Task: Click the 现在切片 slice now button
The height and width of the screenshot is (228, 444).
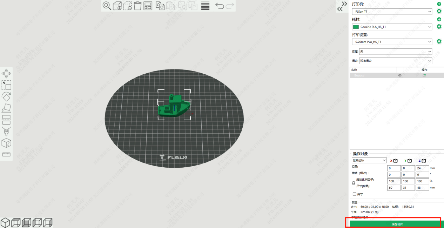Action: click(394, 224)
